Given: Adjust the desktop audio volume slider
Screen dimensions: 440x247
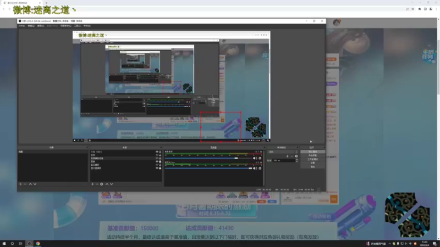Looking at the screenshot, I should (x=207, y=158).
